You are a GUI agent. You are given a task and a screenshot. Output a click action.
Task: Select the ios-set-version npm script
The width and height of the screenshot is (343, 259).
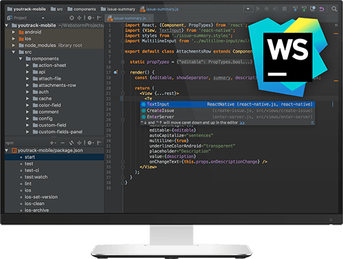pyautogui.click(x=41, y=197)
